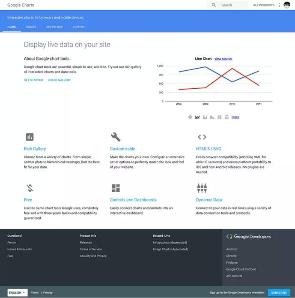
Task: Click the HTML5 / SVG code brackets icon
Action: (202, 137)
